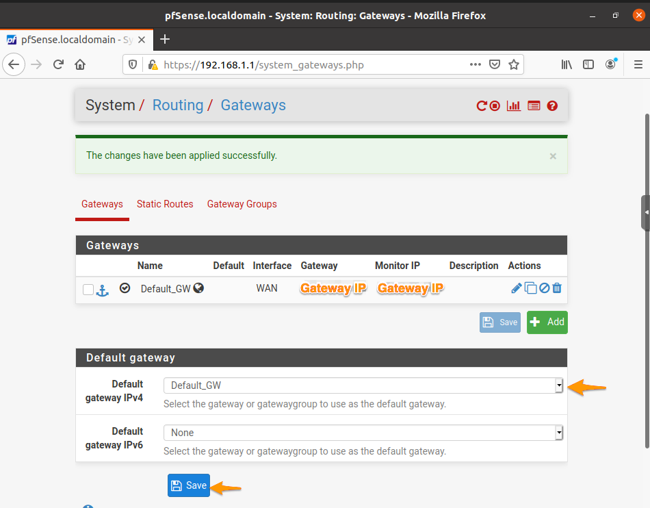Screen dimensions: 650x508
Task: Save the default gateway settings
Action: pyautogui.click(x=188, y=485)
